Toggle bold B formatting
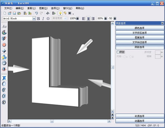Image resolution: width=165 pixels, height=128 pixels. (38, 18)
